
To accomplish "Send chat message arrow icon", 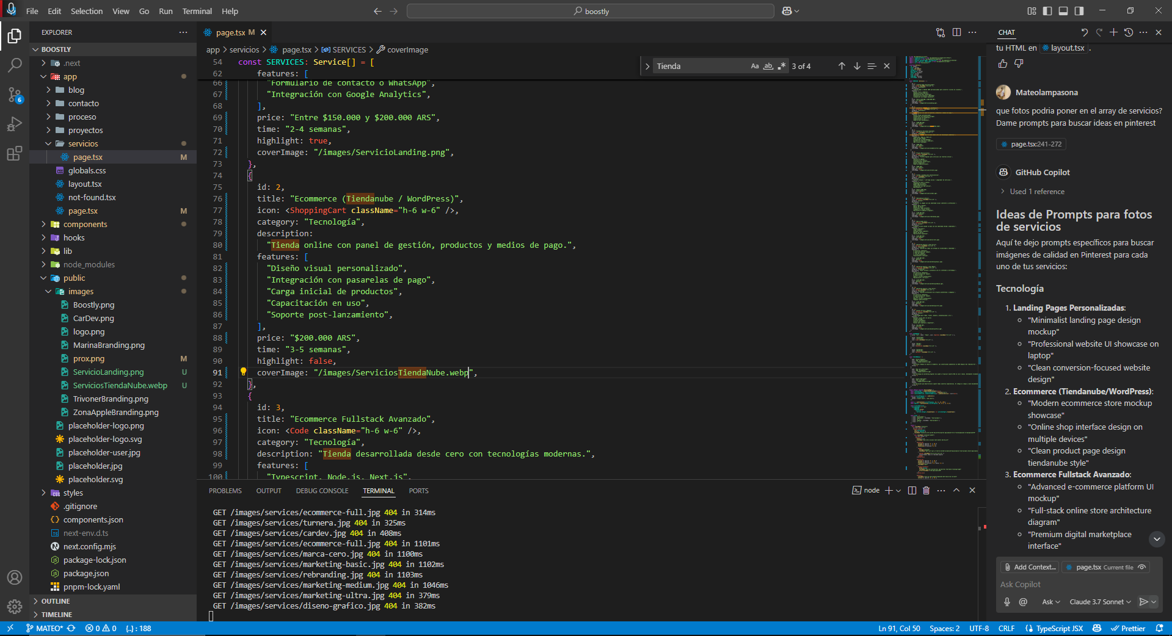I will tap(1143, 602).
